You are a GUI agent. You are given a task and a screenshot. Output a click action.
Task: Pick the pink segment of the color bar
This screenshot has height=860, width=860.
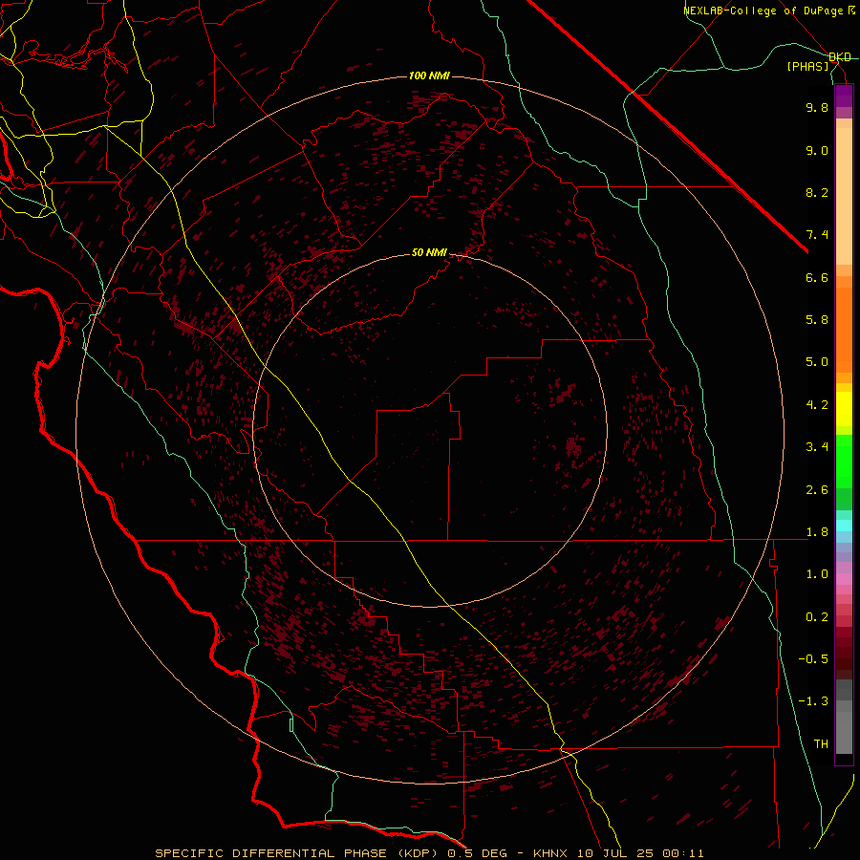[844, 579]
